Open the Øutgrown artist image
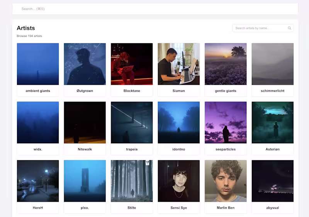Viewport: 309px width, 217px height. 85,64
